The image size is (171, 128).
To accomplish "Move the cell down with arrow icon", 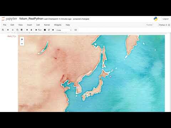I will point(31,30).
